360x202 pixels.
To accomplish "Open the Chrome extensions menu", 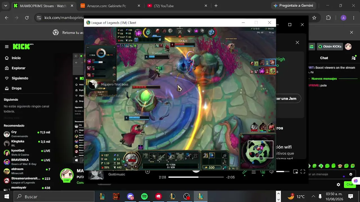I will (328, 18).
